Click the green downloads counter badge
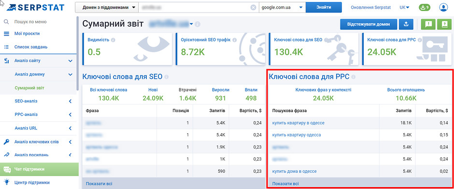 pos(425,7)
